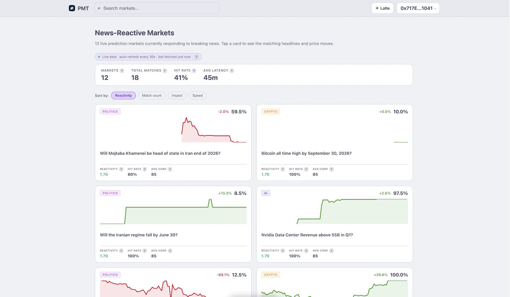The height and width of the screenshot is (297, 510).
Task: Click Nvidia revenue green price chart
Action: [x=352, y=211]
